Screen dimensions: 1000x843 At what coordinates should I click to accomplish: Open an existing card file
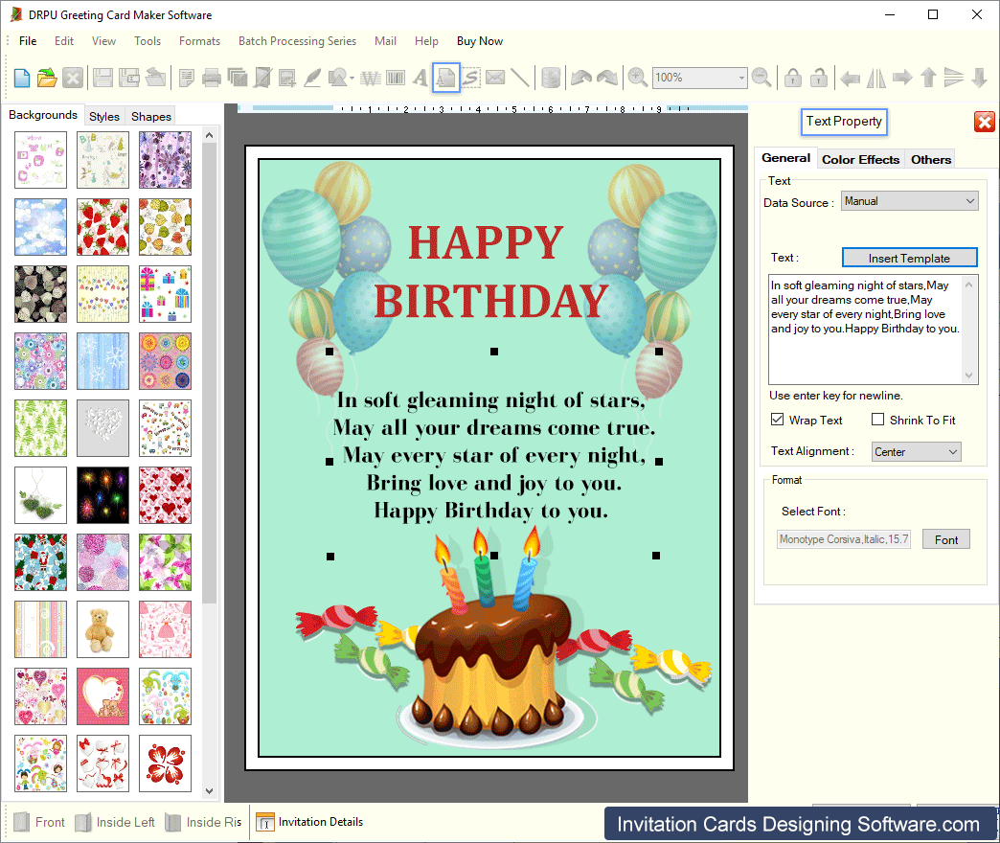click(x=46, y=78)
